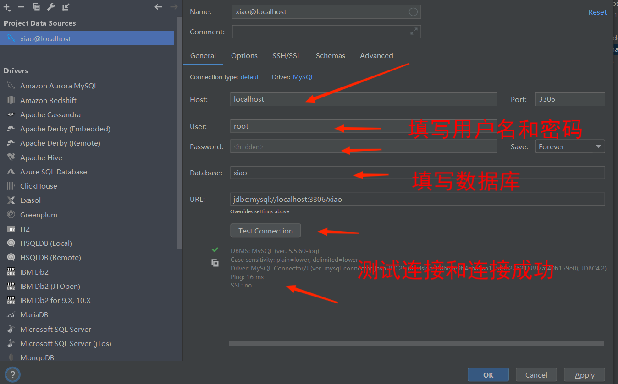Image resolution: width=618 pixels, height=384 pixels.
Task: Switch to the Advanced tab
Action: click(x=376, y=55)
